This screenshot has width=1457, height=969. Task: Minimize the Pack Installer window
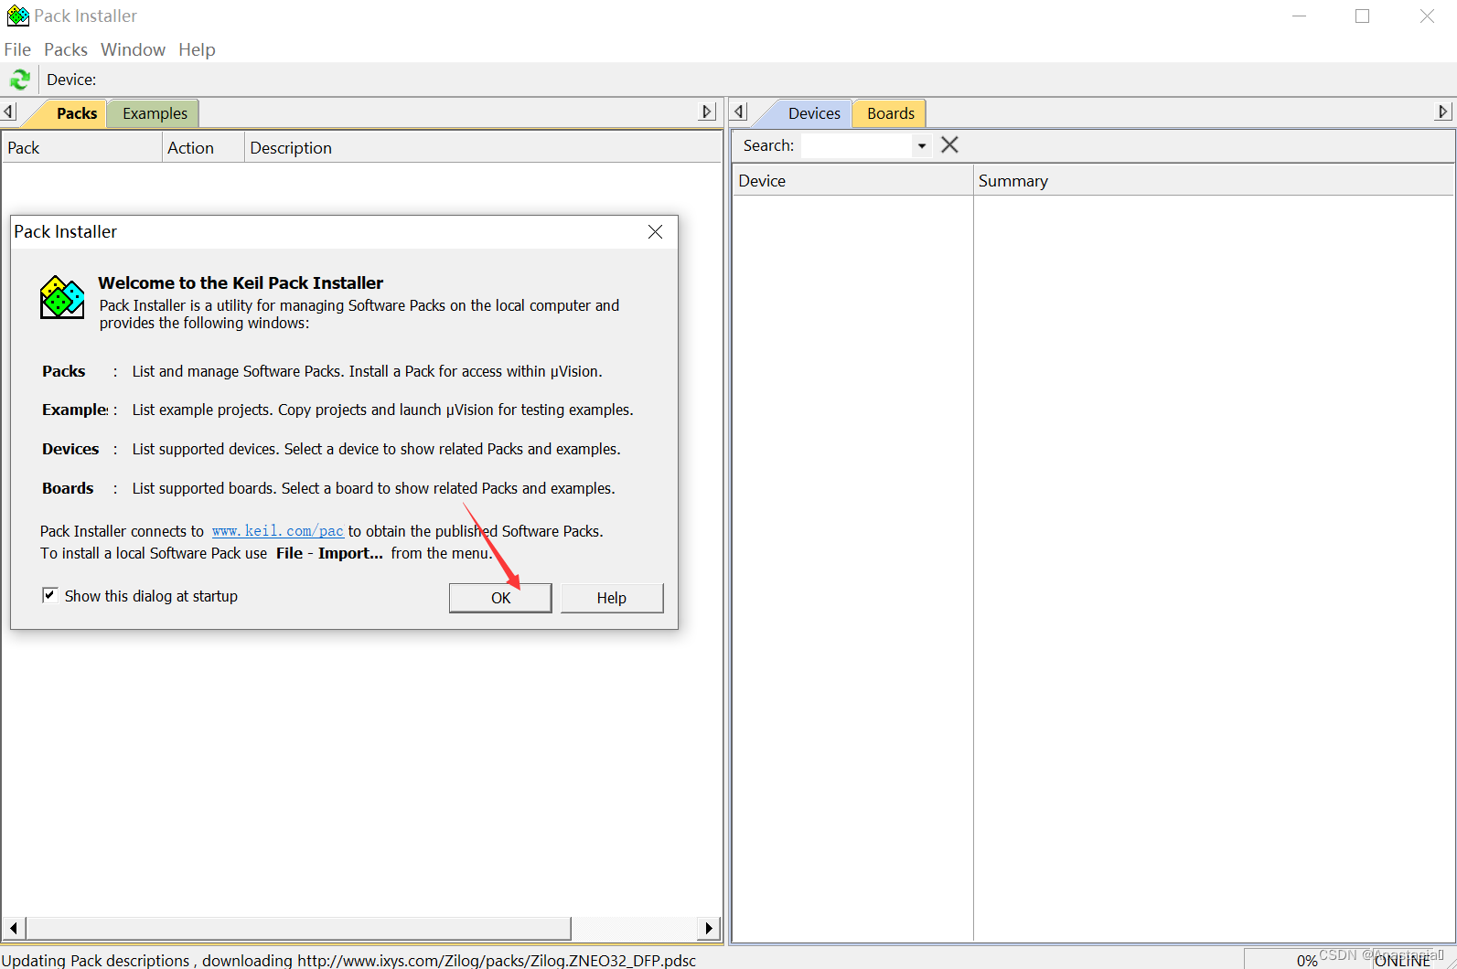1299,16
